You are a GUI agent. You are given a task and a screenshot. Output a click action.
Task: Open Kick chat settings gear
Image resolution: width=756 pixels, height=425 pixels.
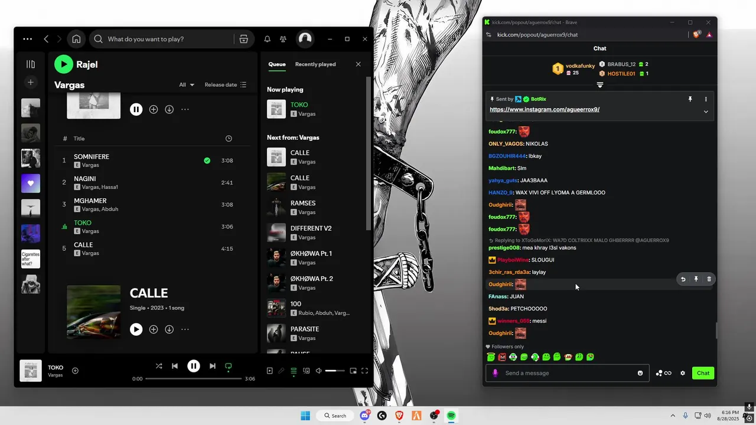(x=683, y=373)
